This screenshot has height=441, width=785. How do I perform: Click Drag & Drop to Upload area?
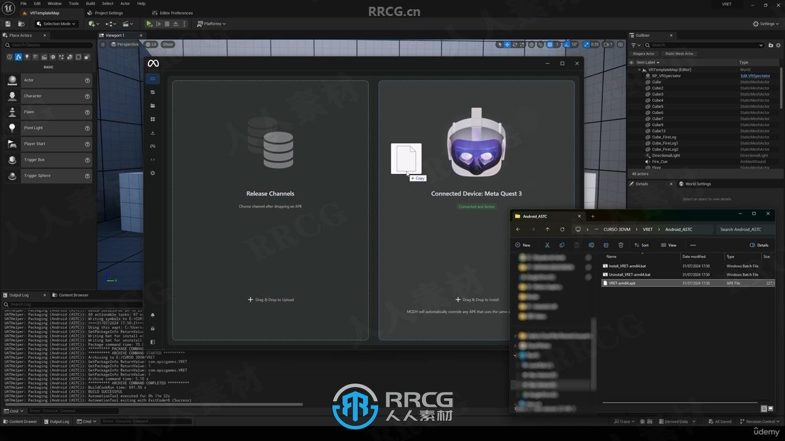(270, 300)
